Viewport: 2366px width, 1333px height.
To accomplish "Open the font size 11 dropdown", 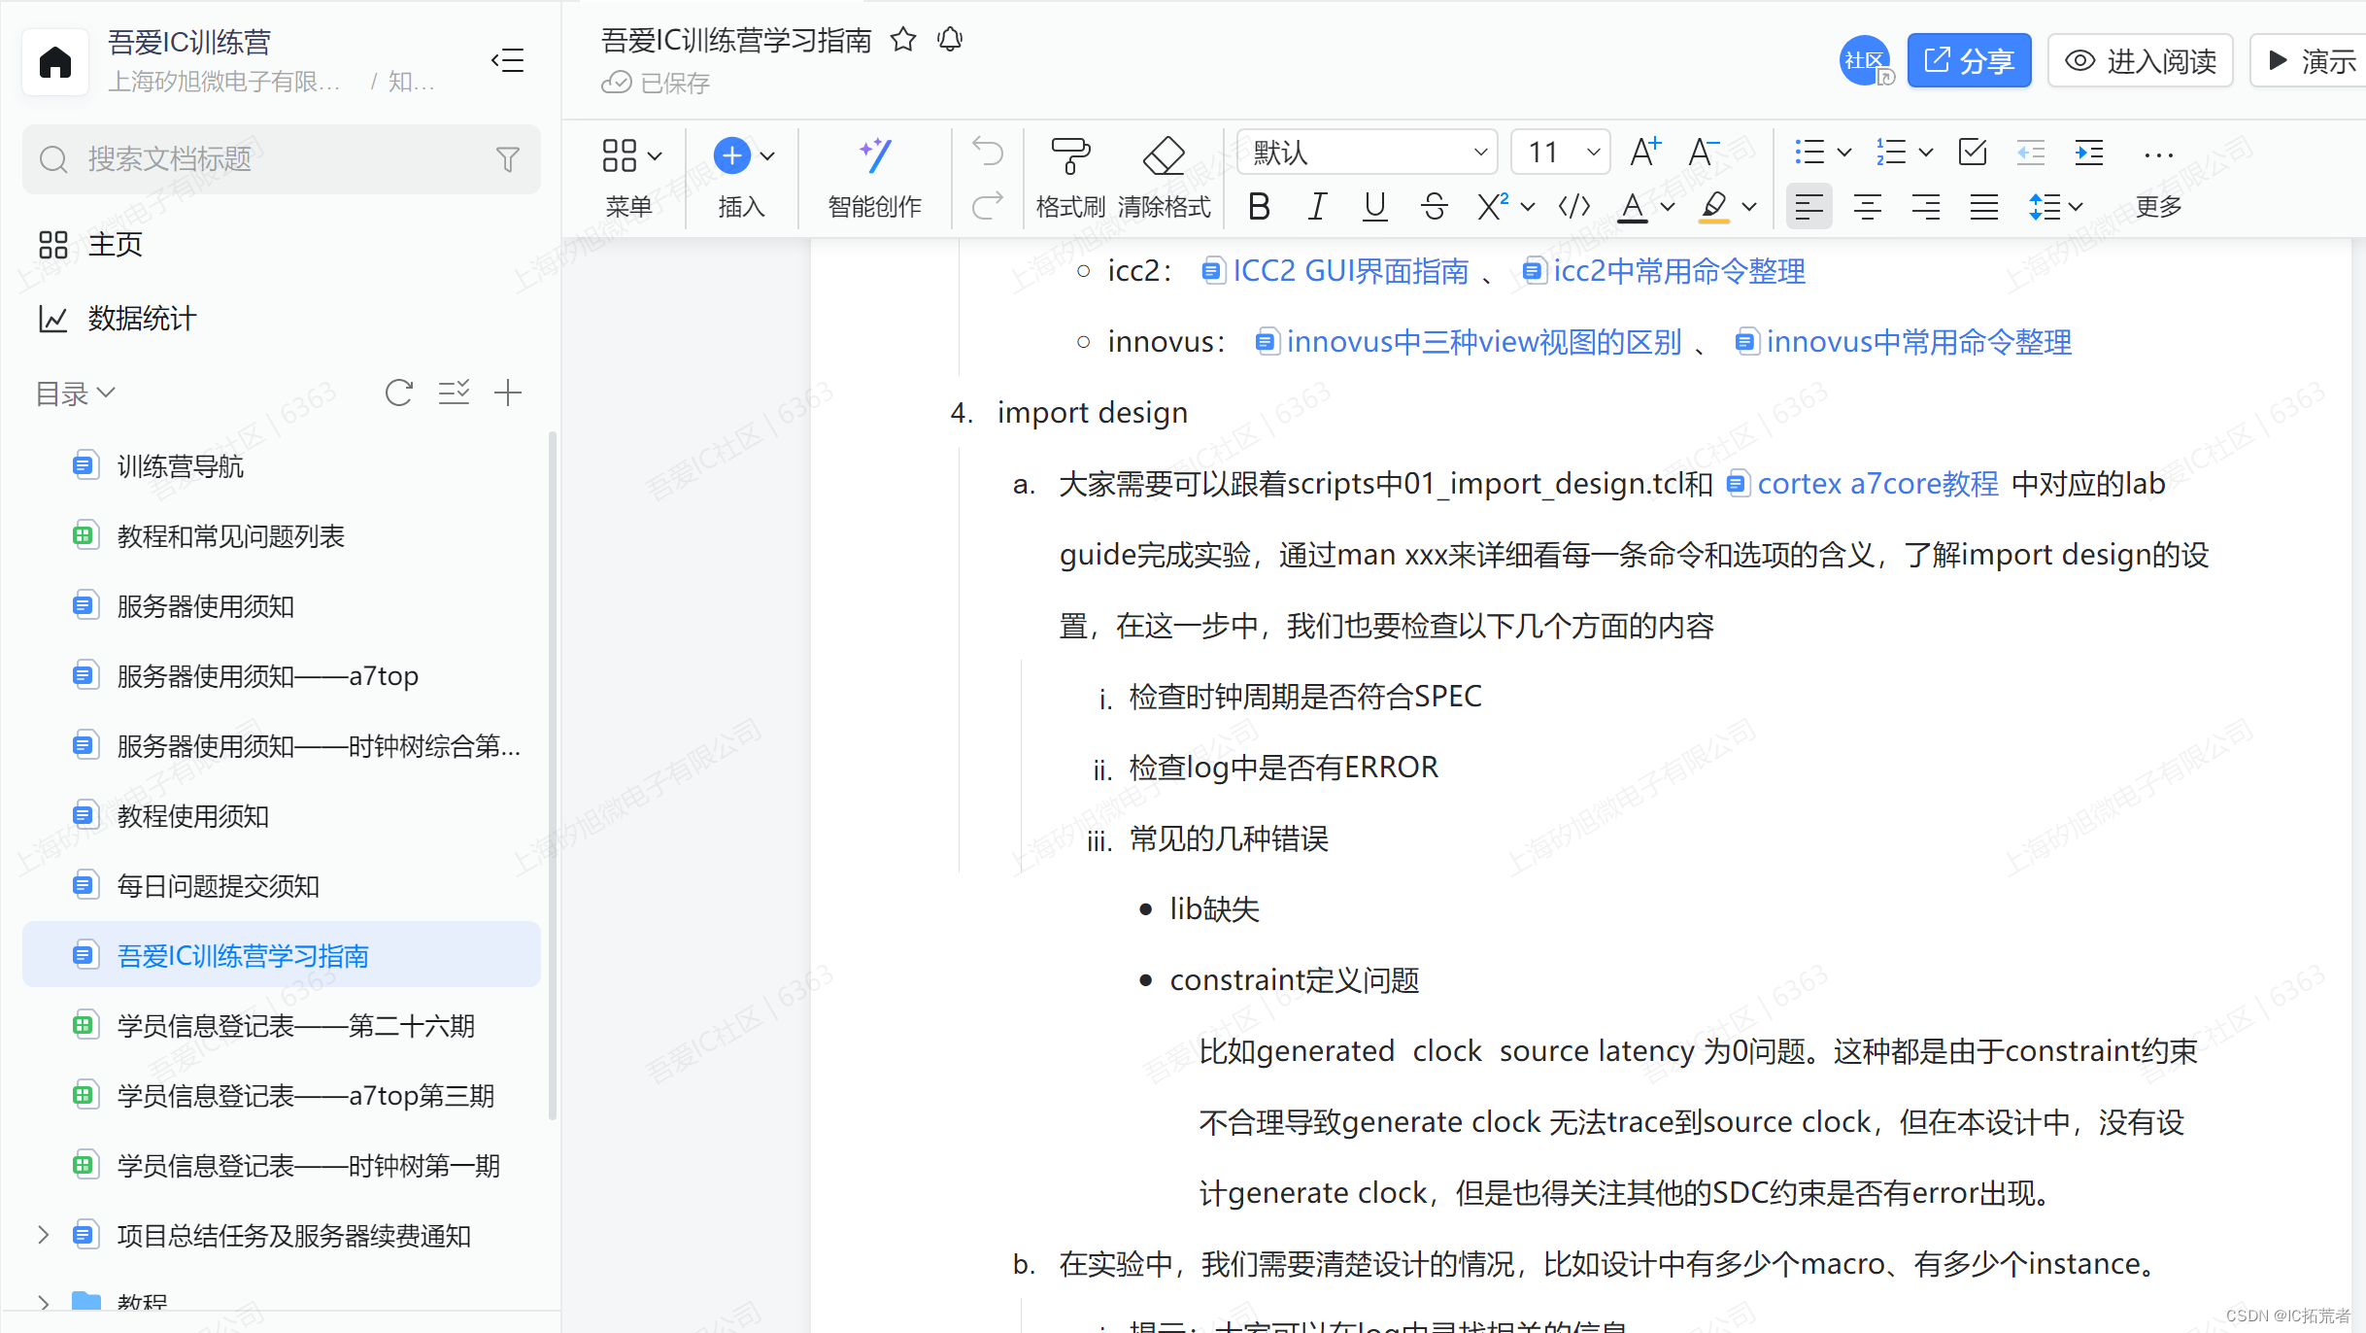I will (1562, 153).
